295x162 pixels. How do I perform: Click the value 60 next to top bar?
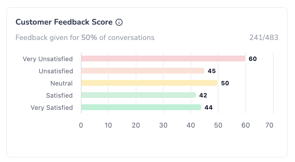[x=253, y=59]
